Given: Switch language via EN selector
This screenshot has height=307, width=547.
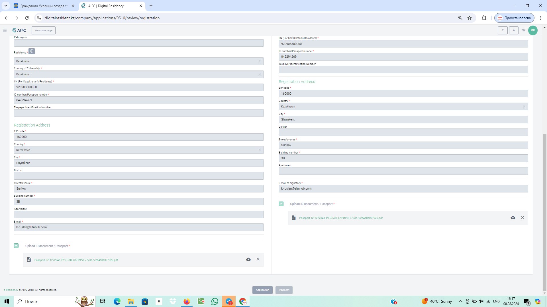Looking at the screenshot, I should (x=523, y=30).
